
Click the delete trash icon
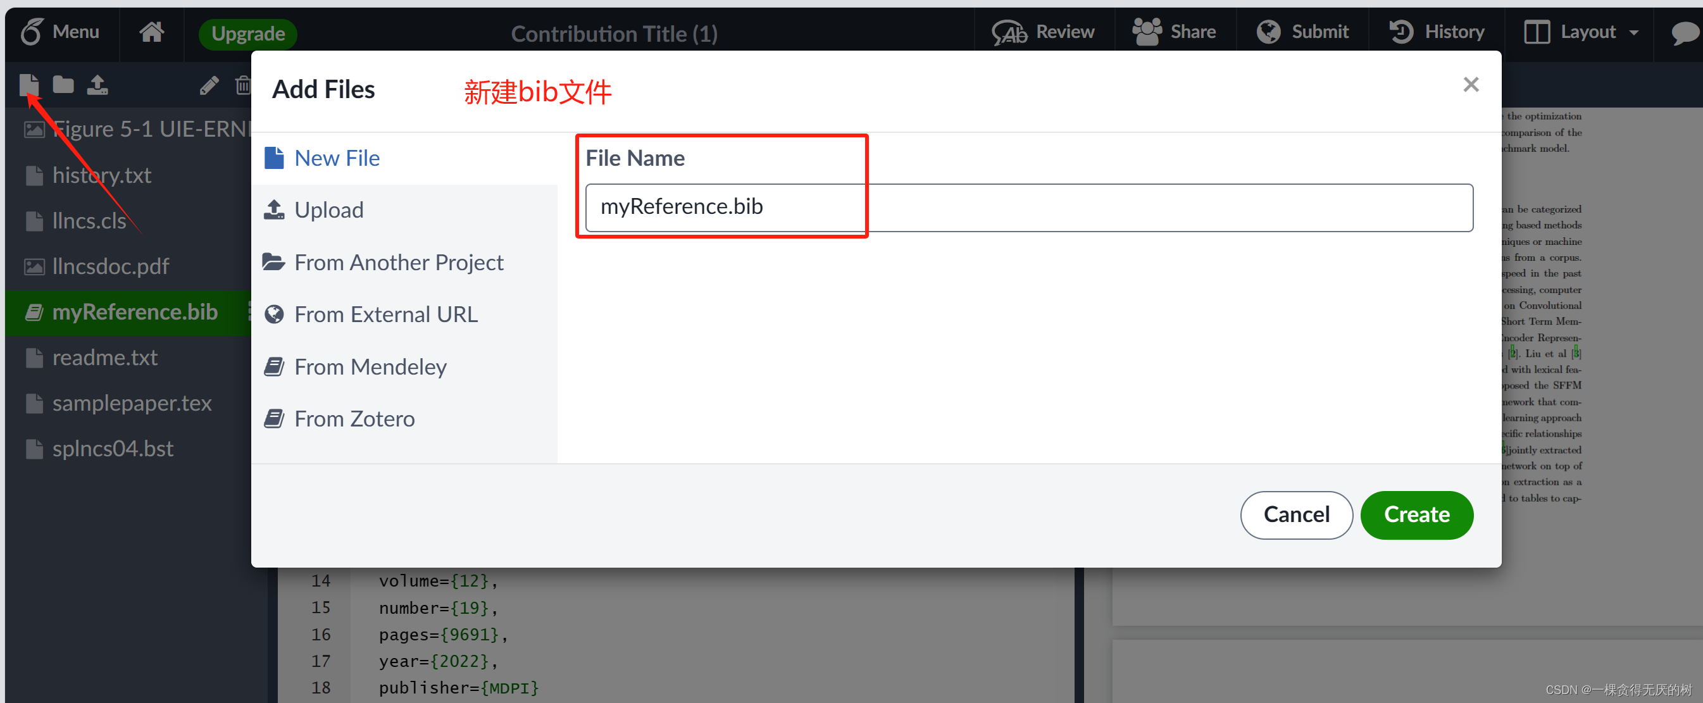243,85
